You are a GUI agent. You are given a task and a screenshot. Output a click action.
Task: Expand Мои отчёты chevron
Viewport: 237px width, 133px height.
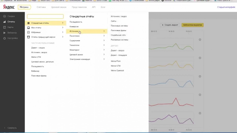click(x=63, y=27)
